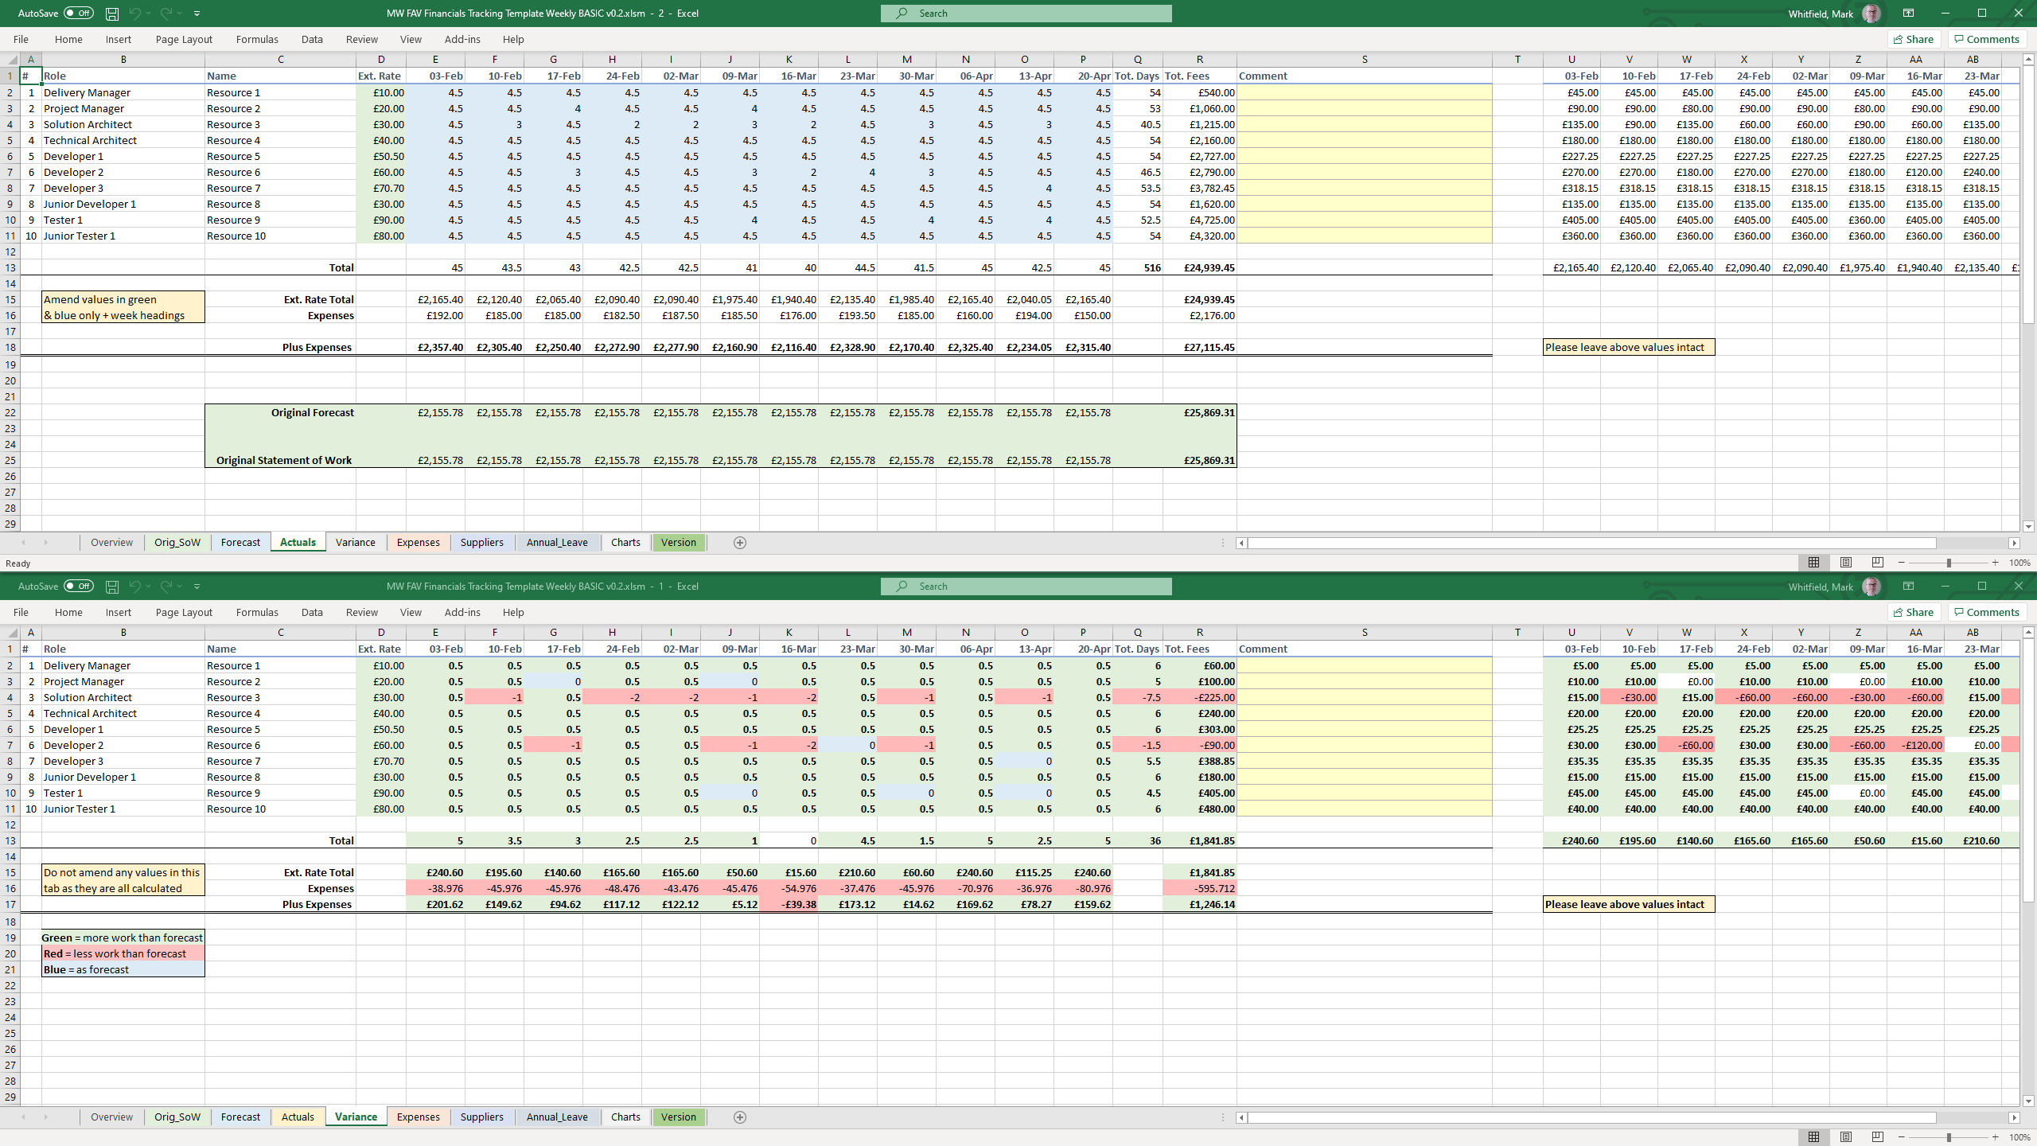Image resolution: width=2037 pixels, height=1146 pixels.
Task: Toggle AutoSave switch in top window
Action: click(x=78, y=14)
